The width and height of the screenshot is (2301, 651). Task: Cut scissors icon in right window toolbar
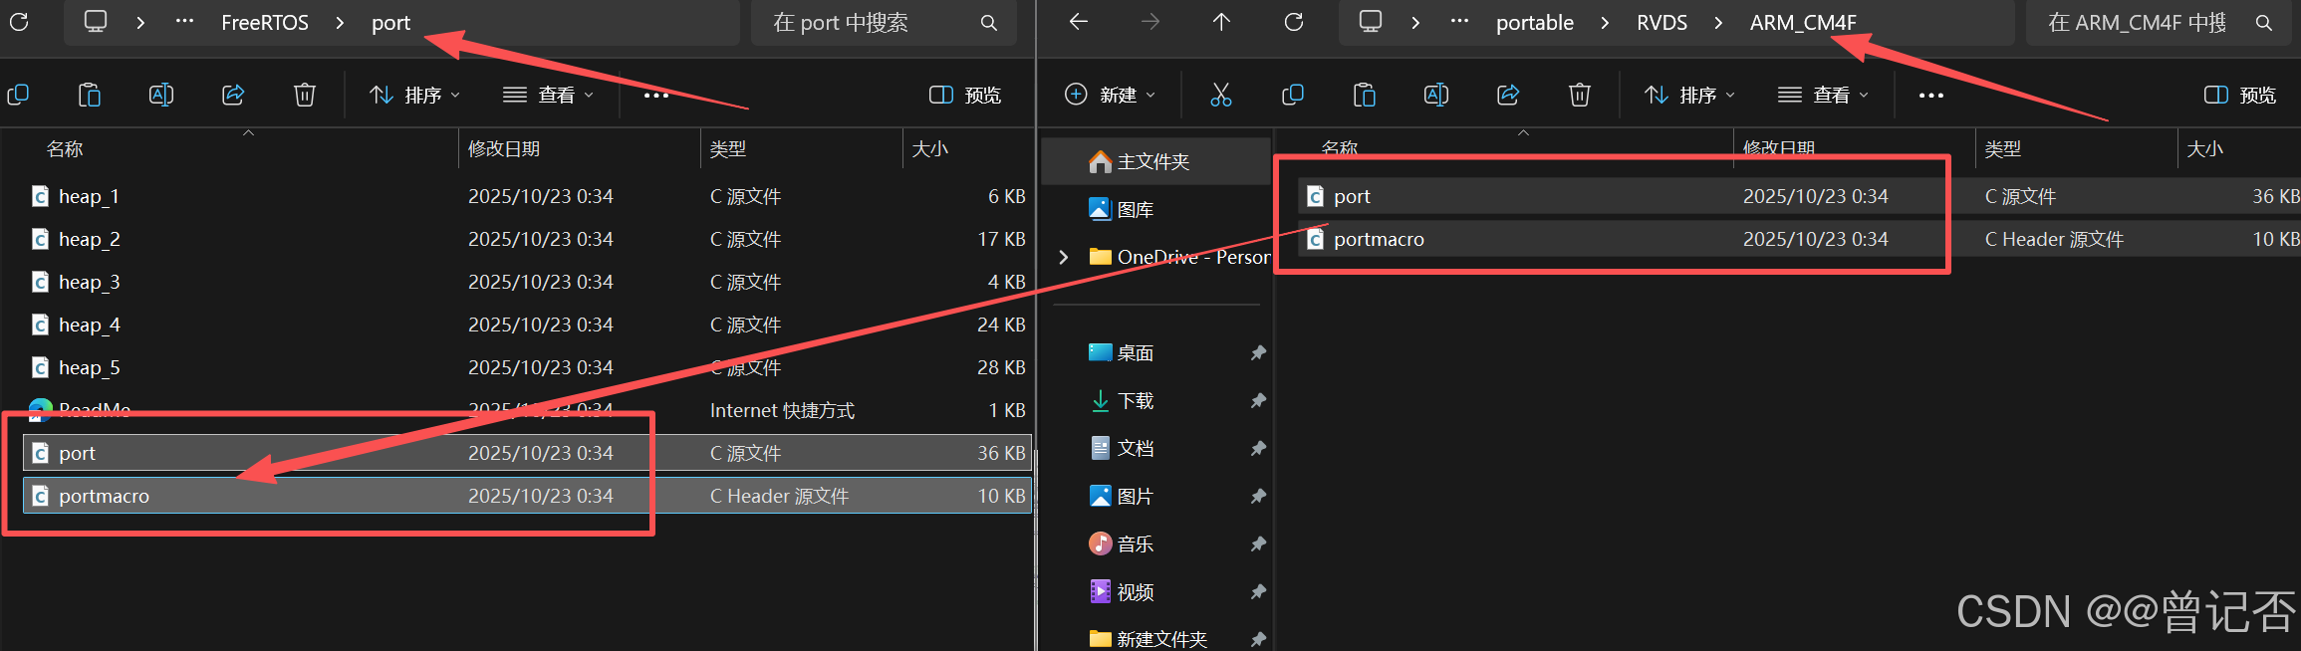[1221, 95]
